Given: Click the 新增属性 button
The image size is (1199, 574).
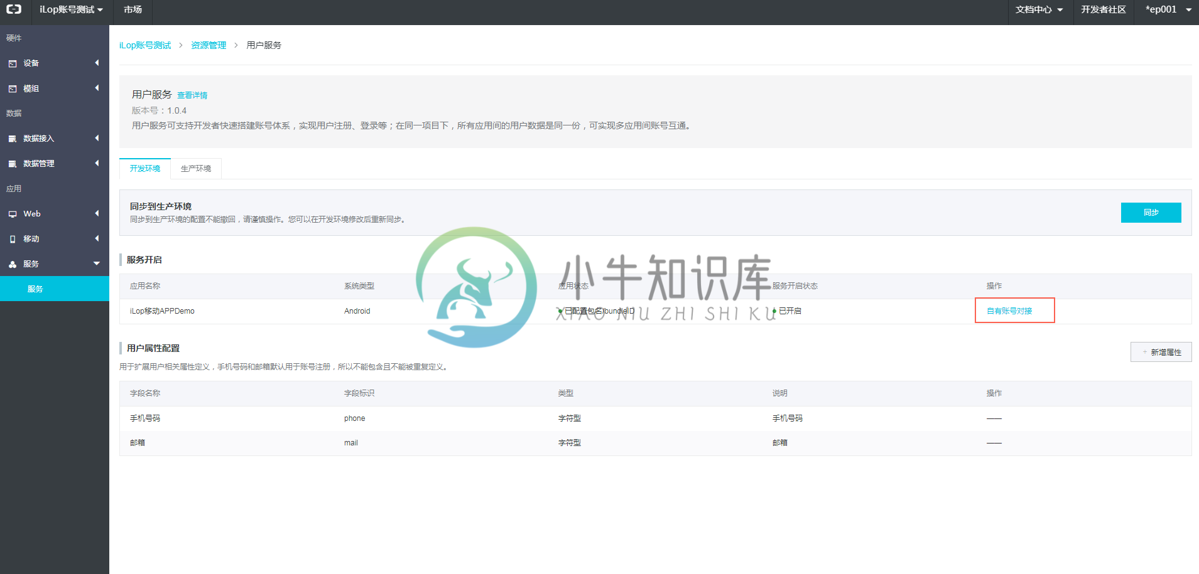Looking at the screenshot, I should [1161, 352].
